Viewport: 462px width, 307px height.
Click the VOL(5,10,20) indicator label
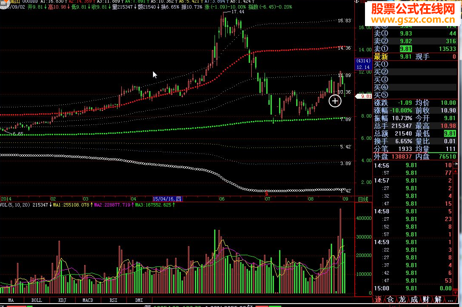[15, 205]
